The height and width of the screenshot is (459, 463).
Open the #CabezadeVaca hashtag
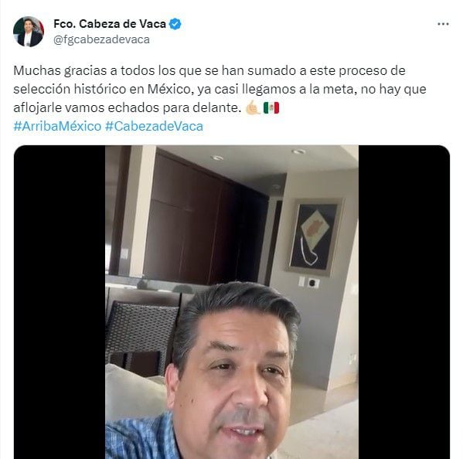pos(154,126)
